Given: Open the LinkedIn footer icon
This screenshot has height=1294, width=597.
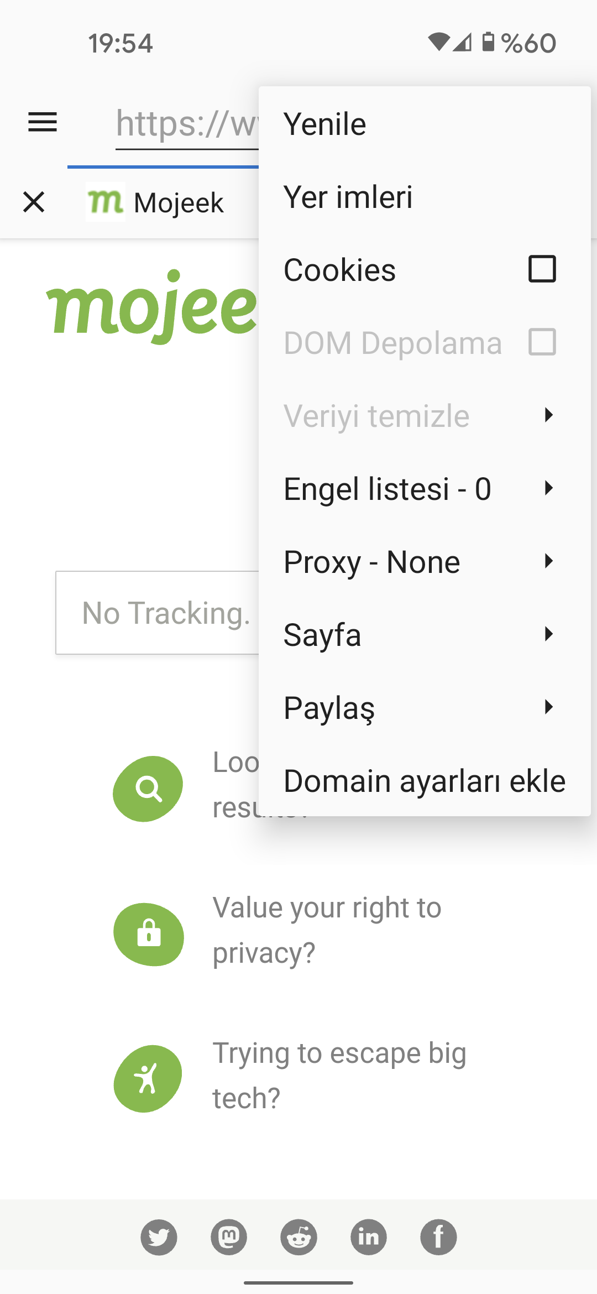Looking at the screenshot, I should tap(369, 1237).
